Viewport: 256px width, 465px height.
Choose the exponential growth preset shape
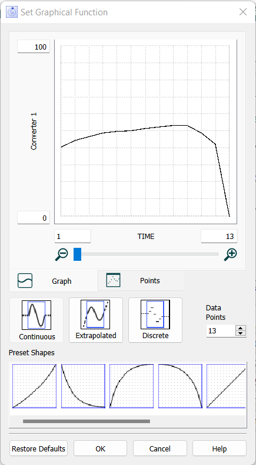pos(34,386)
